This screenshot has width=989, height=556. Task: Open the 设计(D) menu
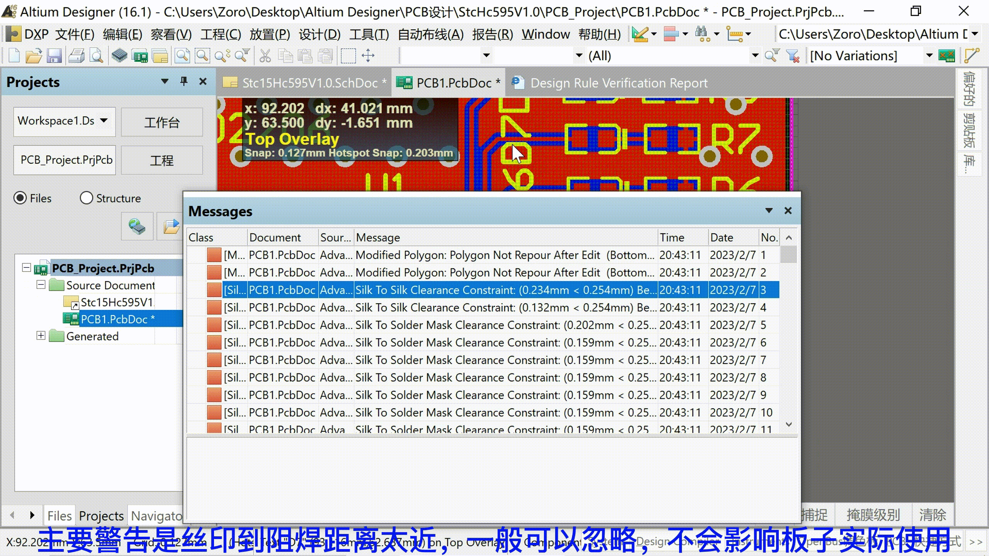tap(319, 34)
